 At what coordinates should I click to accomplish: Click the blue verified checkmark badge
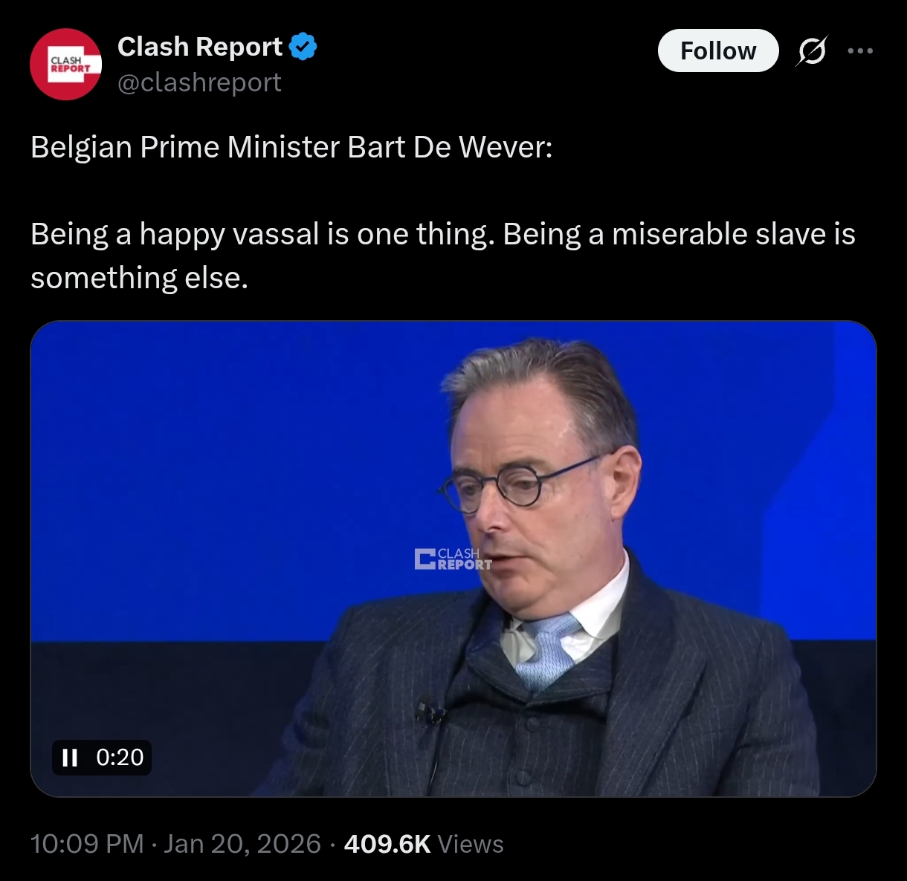303,47
